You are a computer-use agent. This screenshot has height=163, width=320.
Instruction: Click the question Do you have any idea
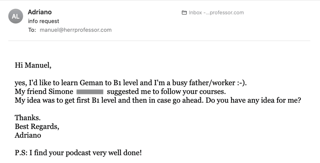[x=240, y=100]
